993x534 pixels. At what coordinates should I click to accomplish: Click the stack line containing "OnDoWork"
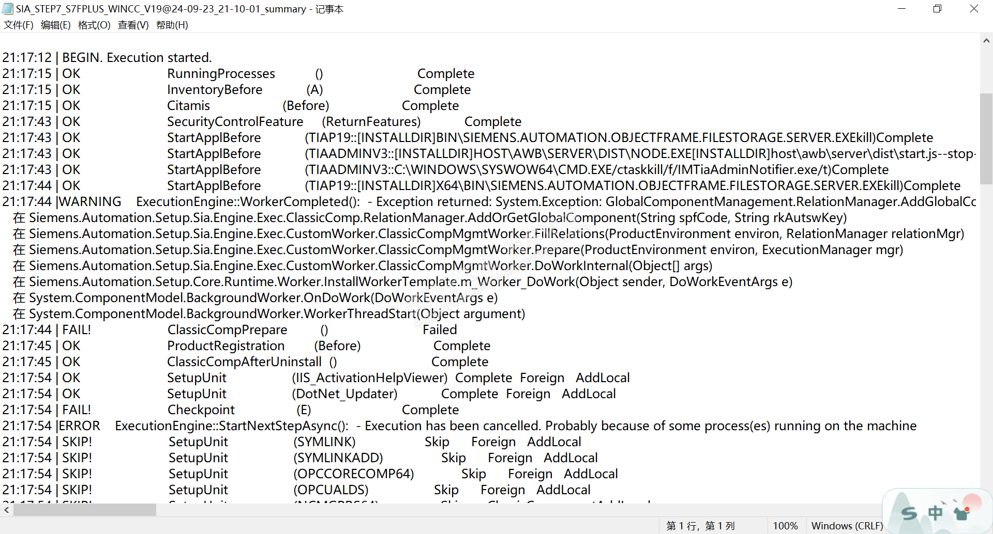point(255,297)
